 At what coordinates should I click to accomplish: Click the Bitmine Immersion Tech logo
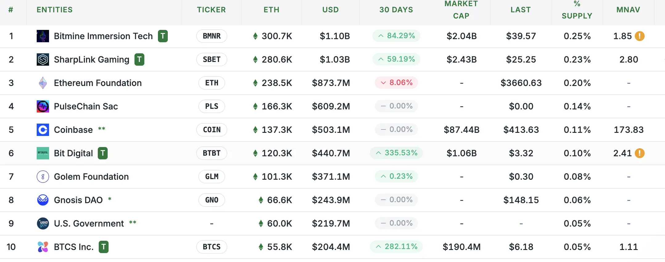pyautogui.click(x=43, y=36)
